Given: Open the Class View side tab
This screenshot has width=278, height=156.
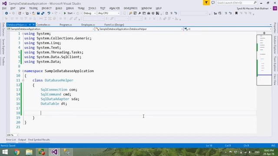Looking at the screenshot, I should [x=275, y=80].
